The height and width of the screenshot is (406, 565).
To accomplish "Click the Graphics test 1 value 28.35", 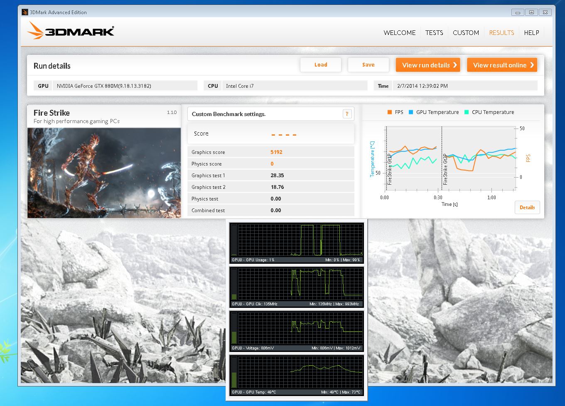I will [277, 176].
